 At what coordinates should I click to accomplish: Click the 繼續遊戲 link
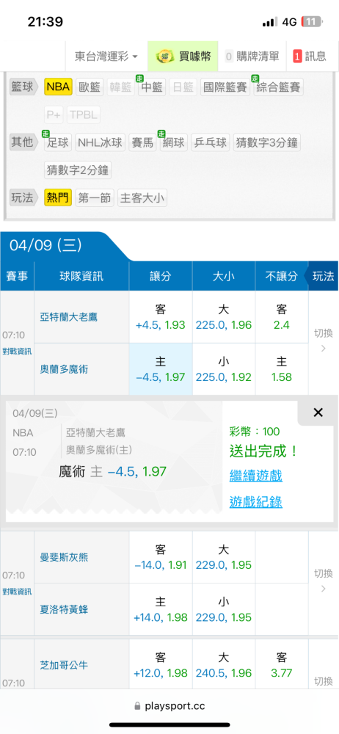[256, 476]
